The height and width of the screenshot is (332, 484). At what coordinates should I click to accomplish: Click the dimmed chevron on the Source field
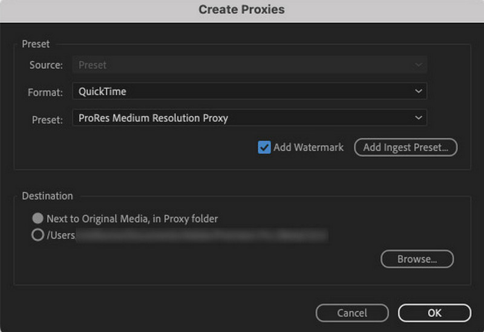coord(418,65)
